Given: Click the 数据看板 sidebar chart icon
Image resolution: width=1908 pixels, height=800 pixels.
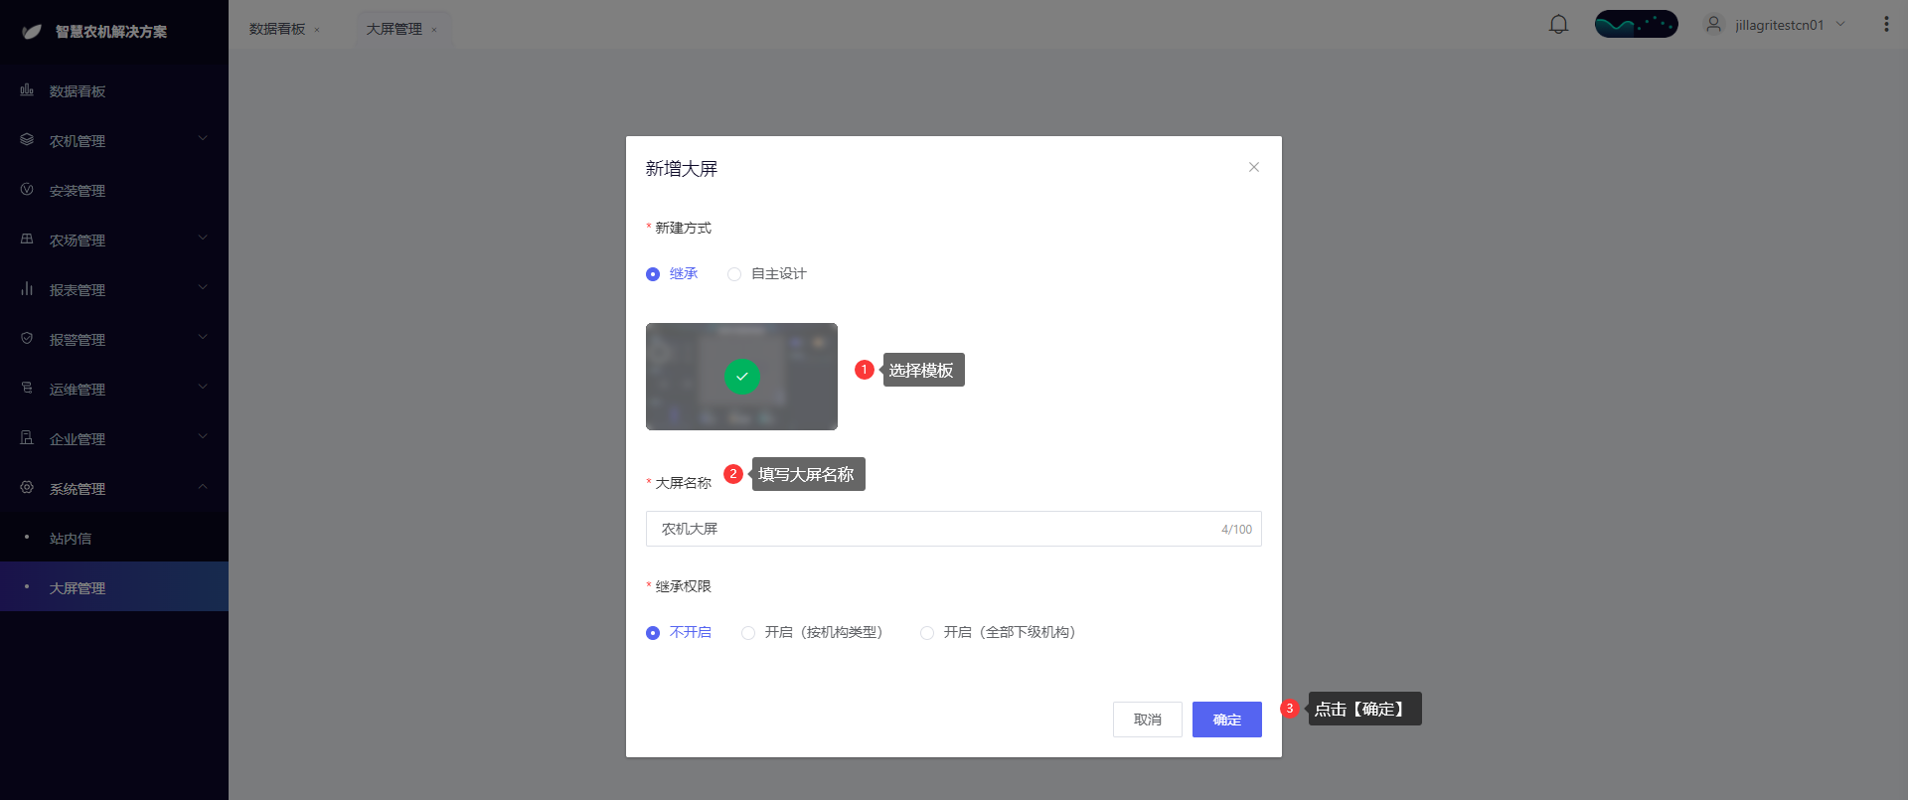Looking at the screenshot, I should point(27,90).
